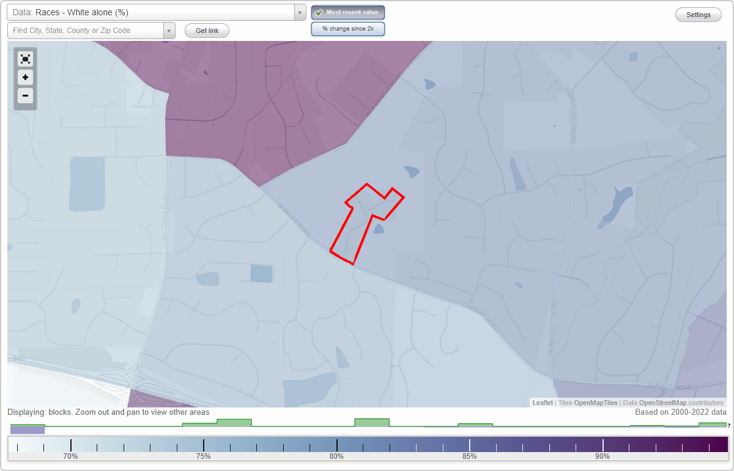Open the Races - White alone data combo box
Screen dimensions: 734x471
tap(157, 12)
